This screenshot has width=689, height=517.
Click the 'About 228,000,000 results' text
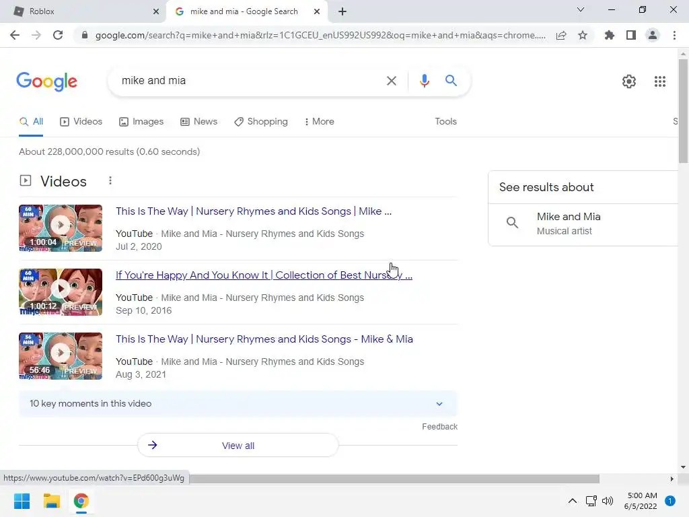110,151
